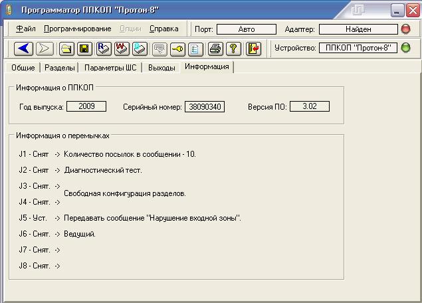Click the Порт field showing Авто

[x=247, y=29]
